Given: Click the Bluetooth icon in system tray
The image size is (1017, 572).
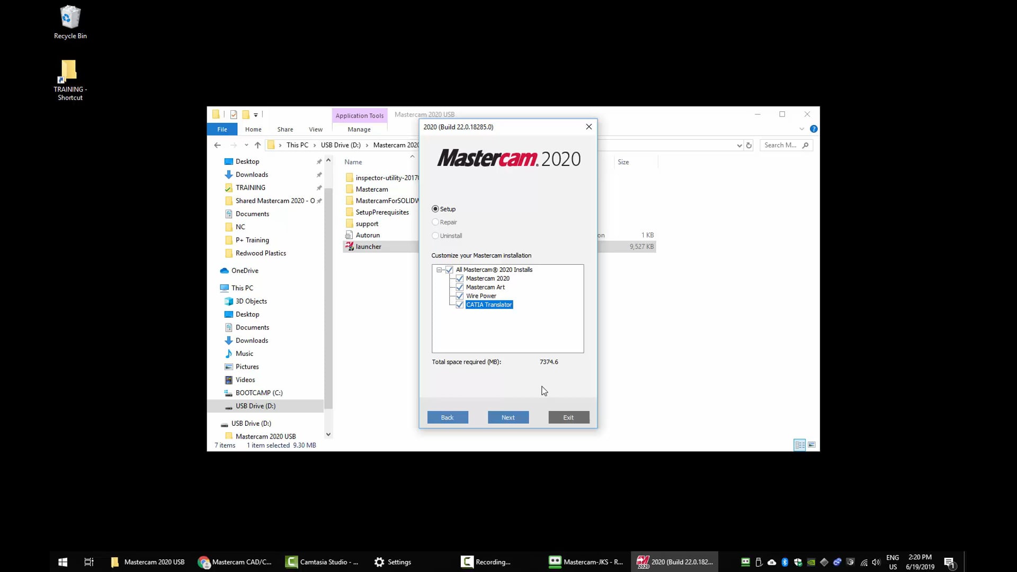Looking at the screenshot, I should pos(785,562).
